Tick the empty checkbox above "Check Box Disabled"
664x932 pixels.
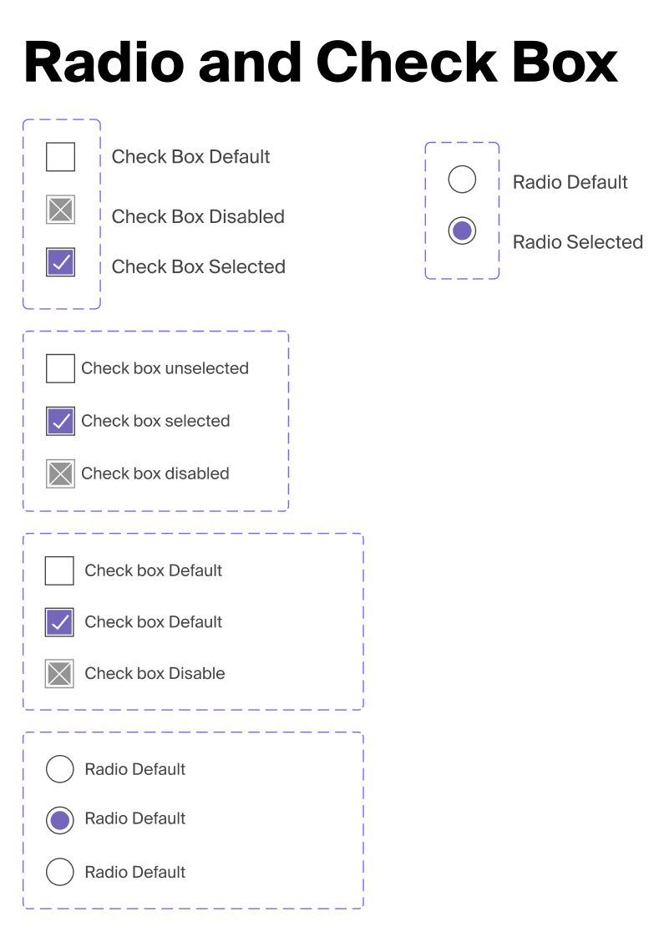pos(60,157)
